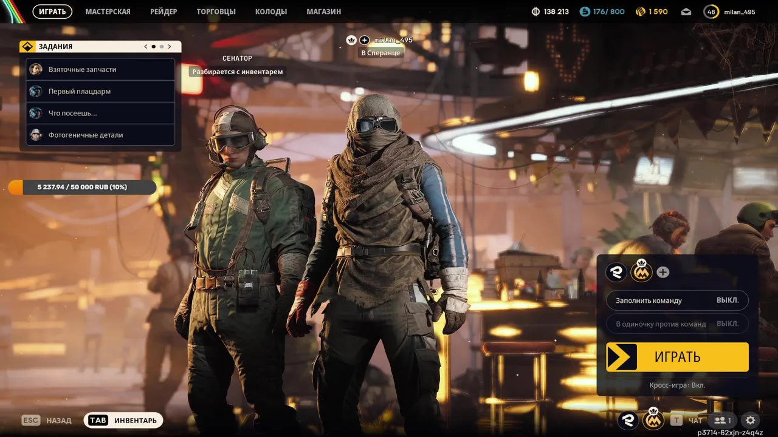This screenshot has width=778, height=437.
Task: Open the quest Первый плацдарм
Action: pos(100,91)
